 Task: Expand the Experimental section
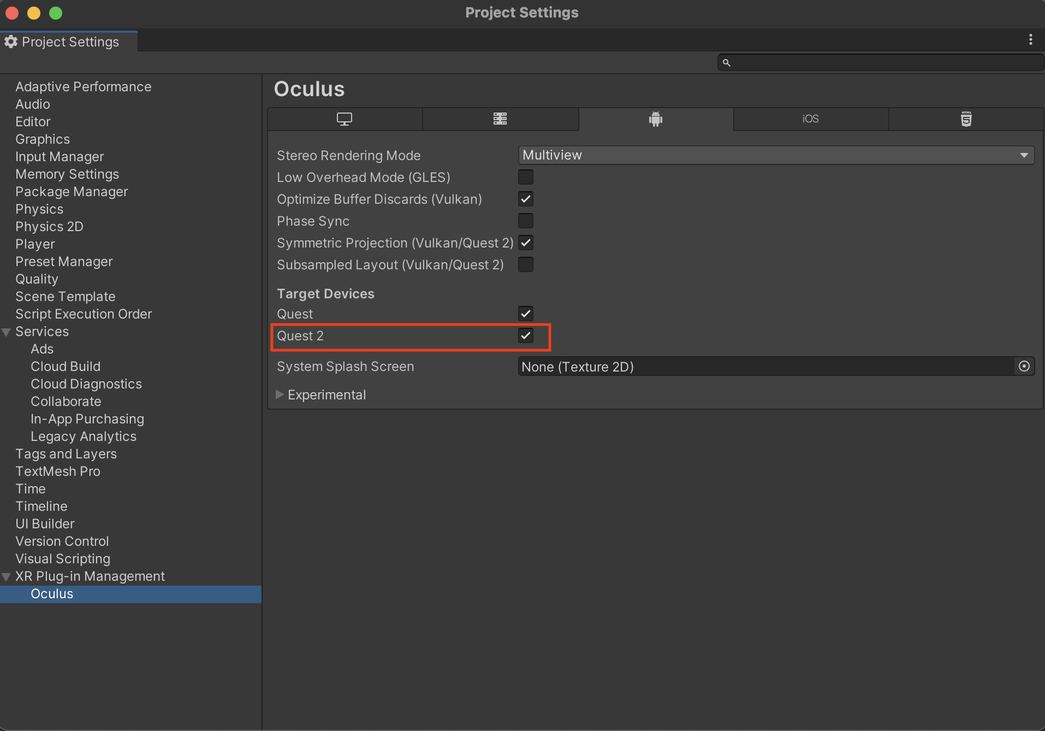[x=280, y=394]
